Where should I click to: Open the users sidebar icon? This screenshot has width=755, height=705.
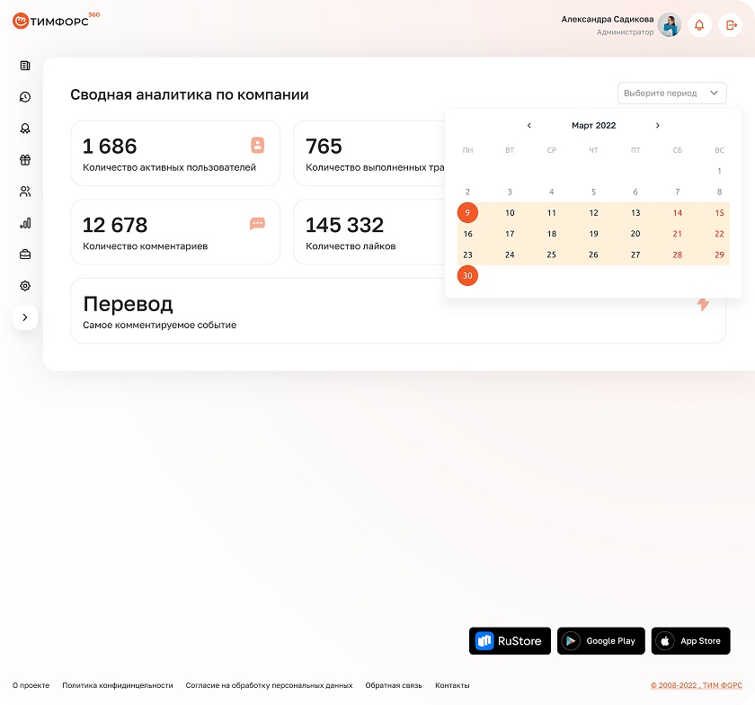point(25,192)
